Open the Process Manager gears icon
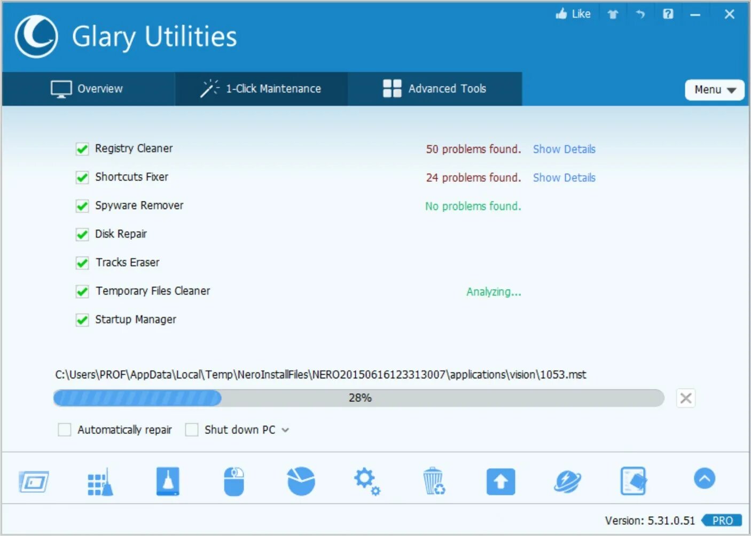The image size is (751, 536). coord(367,481)
